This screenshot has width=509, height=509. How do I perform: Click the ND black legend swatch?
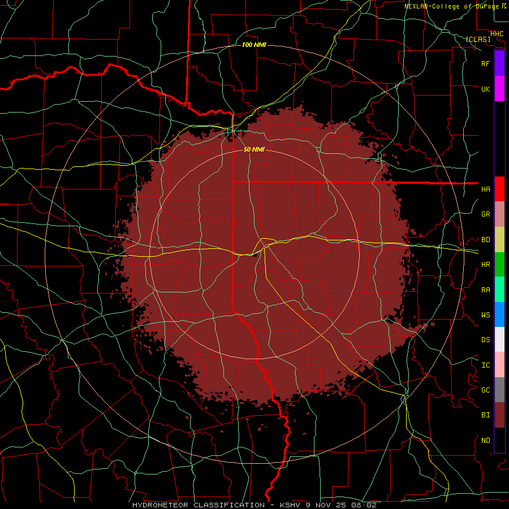(499, 440)
